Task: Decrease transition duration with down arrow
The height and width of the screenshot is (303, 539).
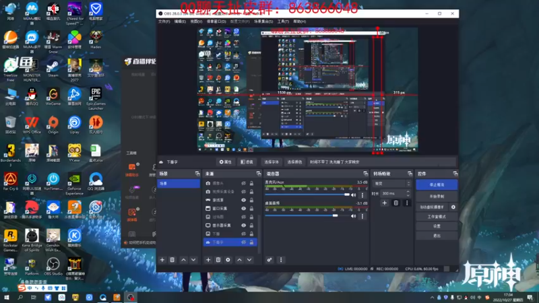Action: coord(408,195)
